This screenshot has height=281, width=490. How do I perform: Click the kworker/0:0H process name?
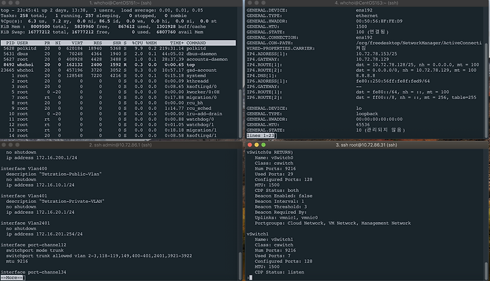203,92
